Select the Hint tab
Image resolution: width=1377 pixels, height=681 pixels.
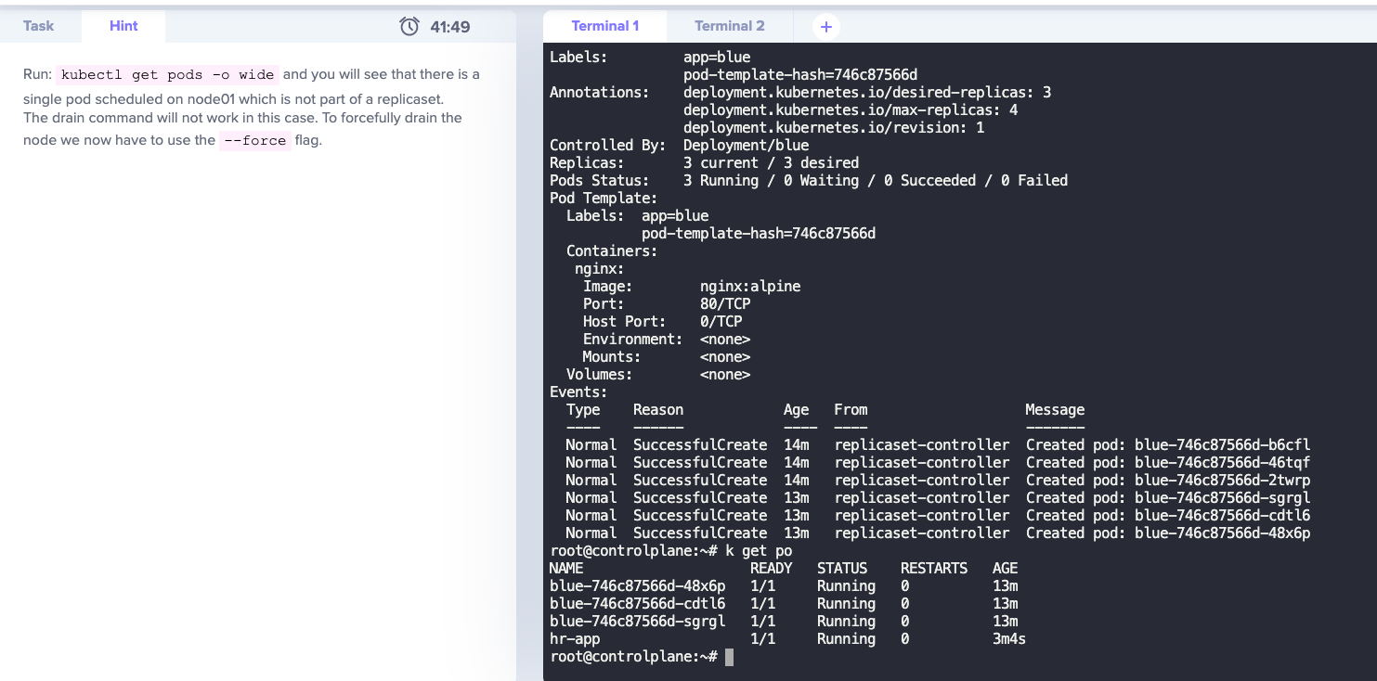[x=123, y=26]
